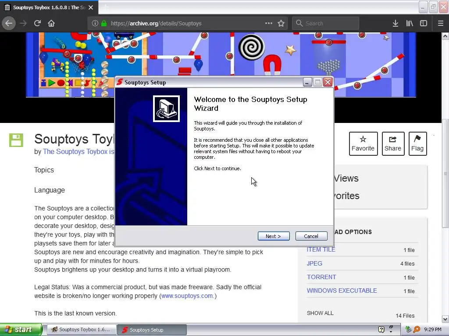
Task: Switch to Souptoys Setup taskbar button
Action: pyautogui.click(x=152, y=330)
